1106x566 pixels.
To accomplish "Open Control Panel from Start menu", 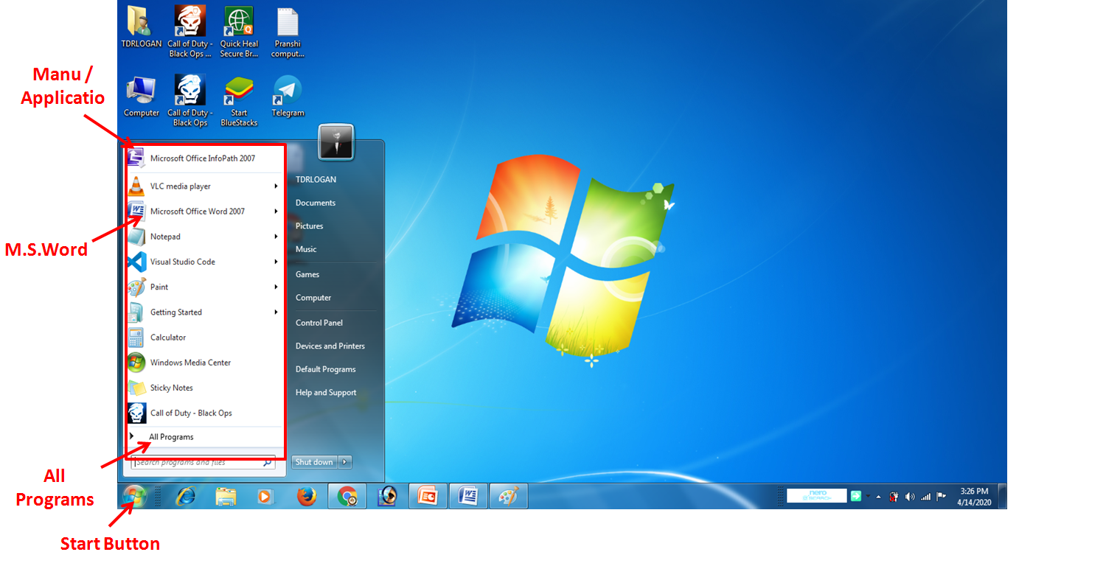I will (x=319, y=323).
